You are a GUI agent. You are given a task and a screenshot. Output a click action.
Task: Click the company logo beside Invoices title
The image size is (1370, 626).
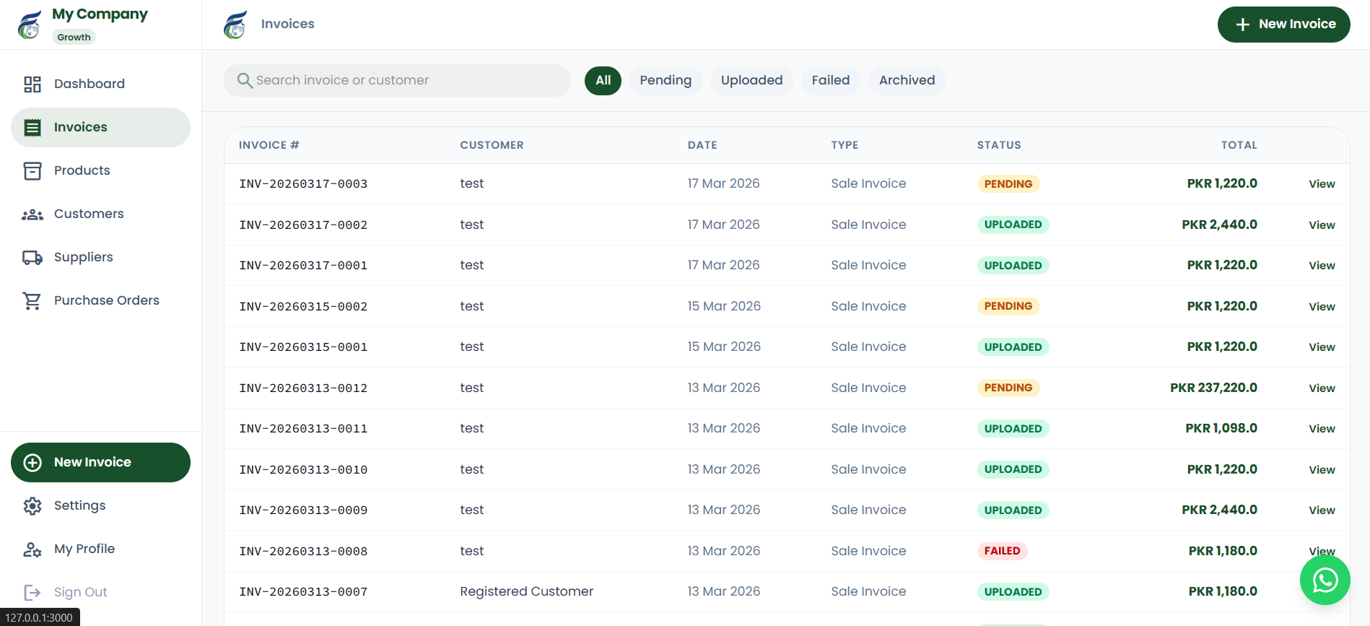click(235, 25)
